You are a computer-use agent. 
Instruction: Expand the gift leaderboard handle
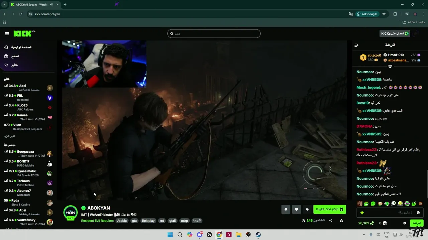[390, 66]
